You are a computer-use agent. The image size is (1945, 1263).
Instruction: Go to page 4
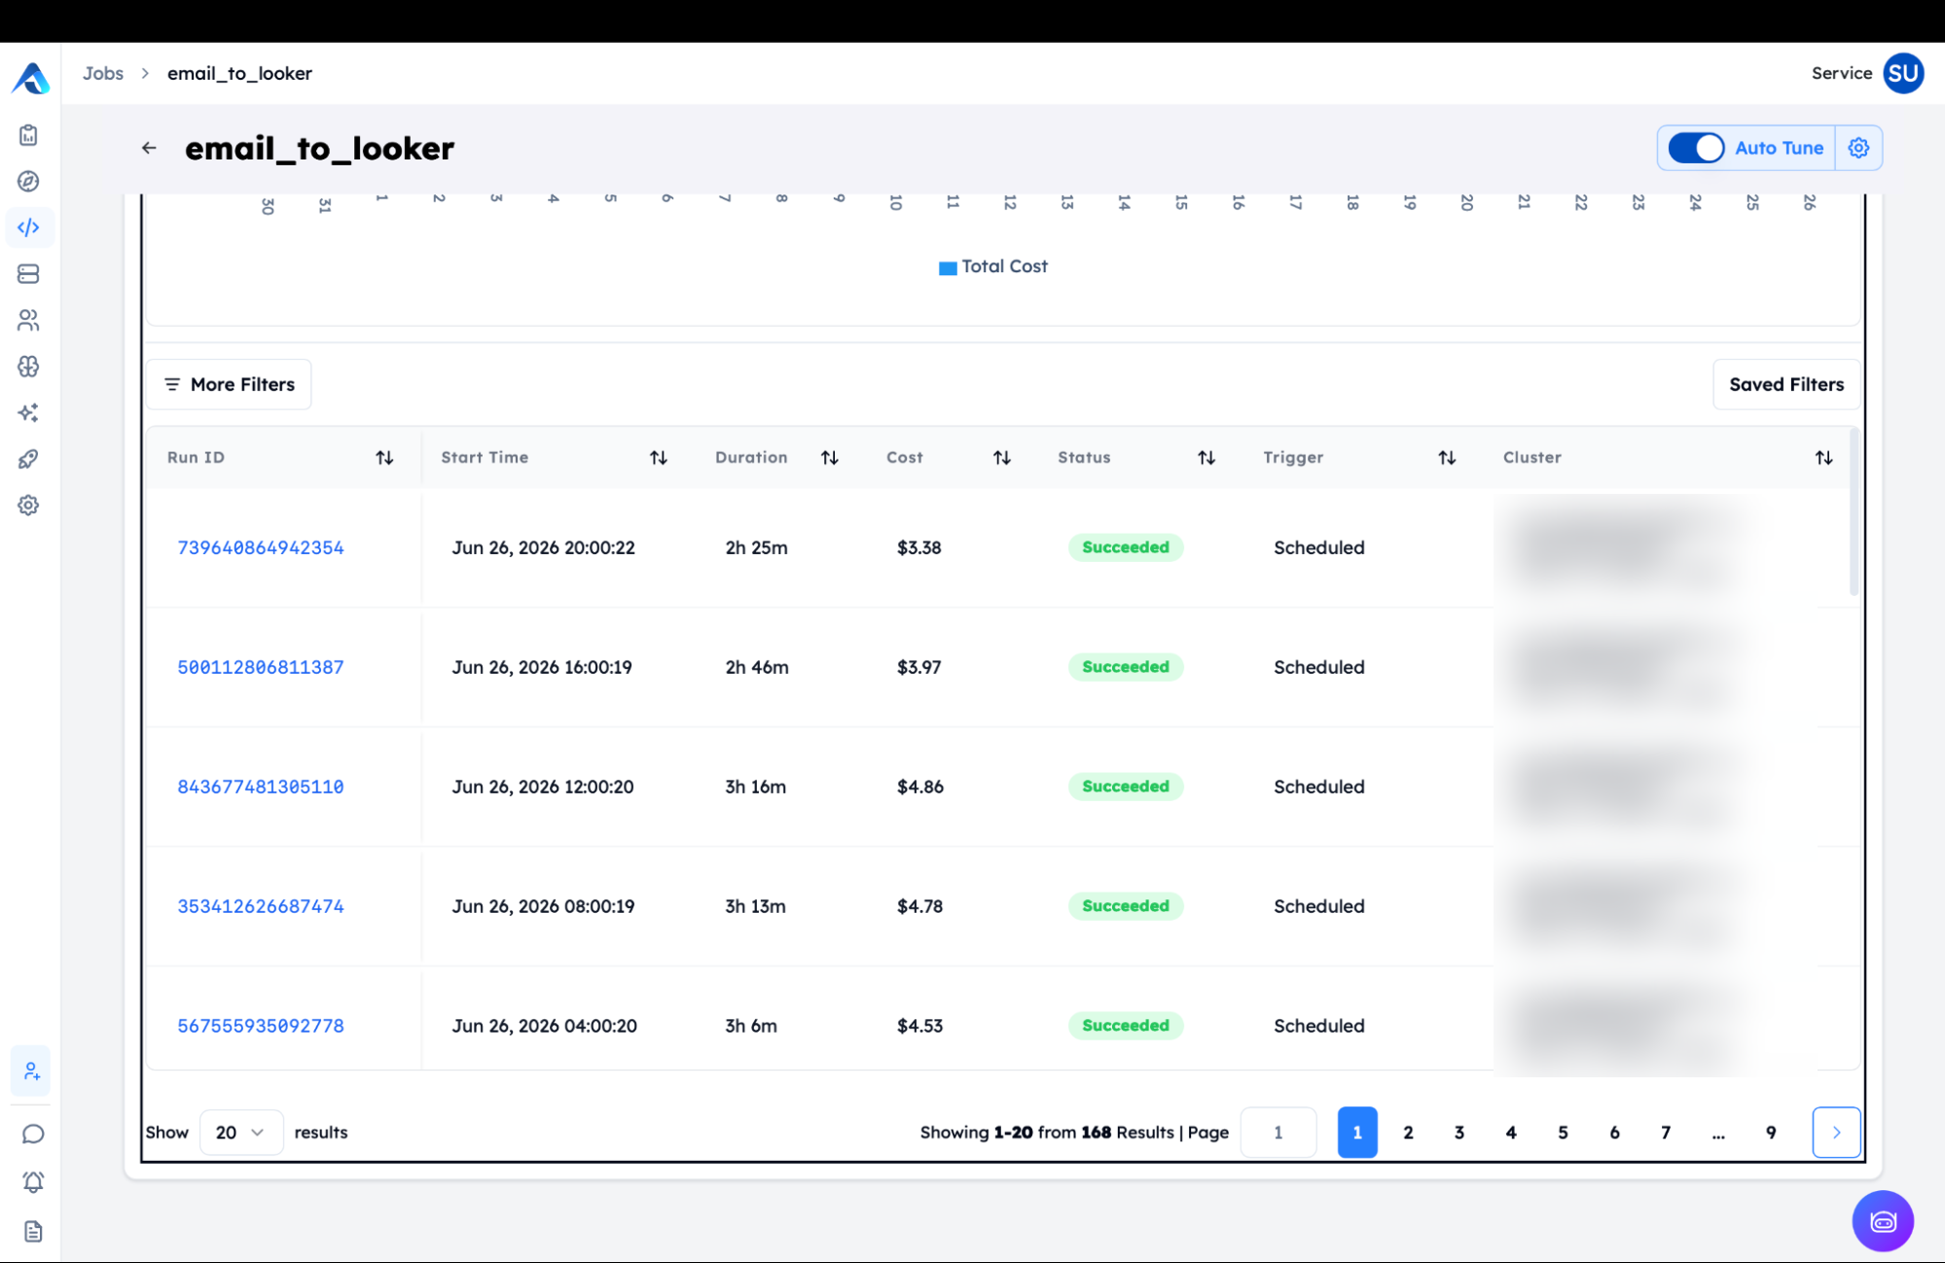[x=1511, y=1133]
